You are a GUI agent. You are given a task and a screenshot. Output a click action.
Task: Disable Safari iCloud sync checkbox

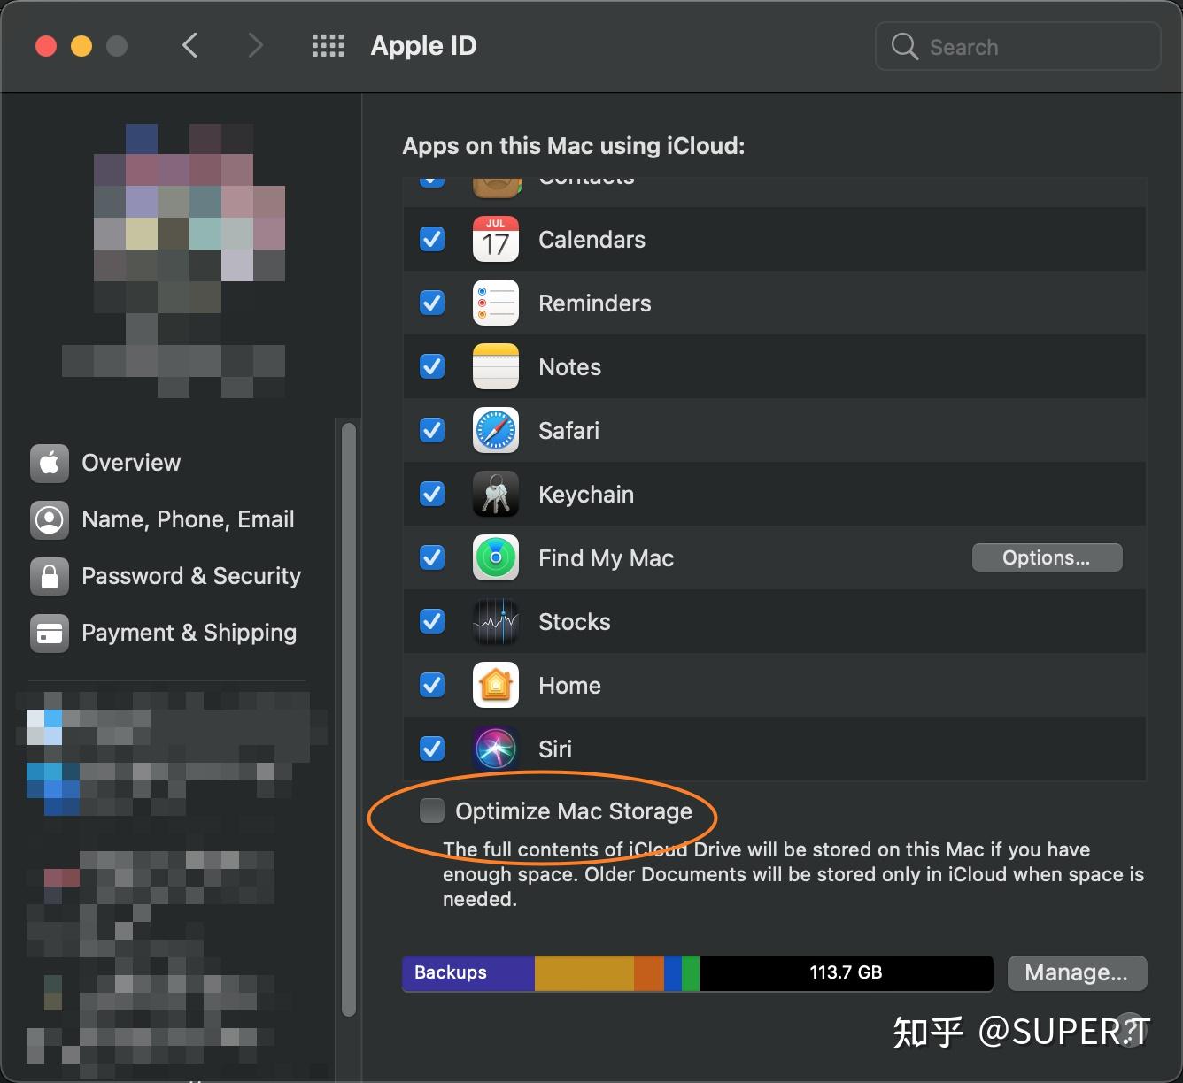(x=432, y=431)
